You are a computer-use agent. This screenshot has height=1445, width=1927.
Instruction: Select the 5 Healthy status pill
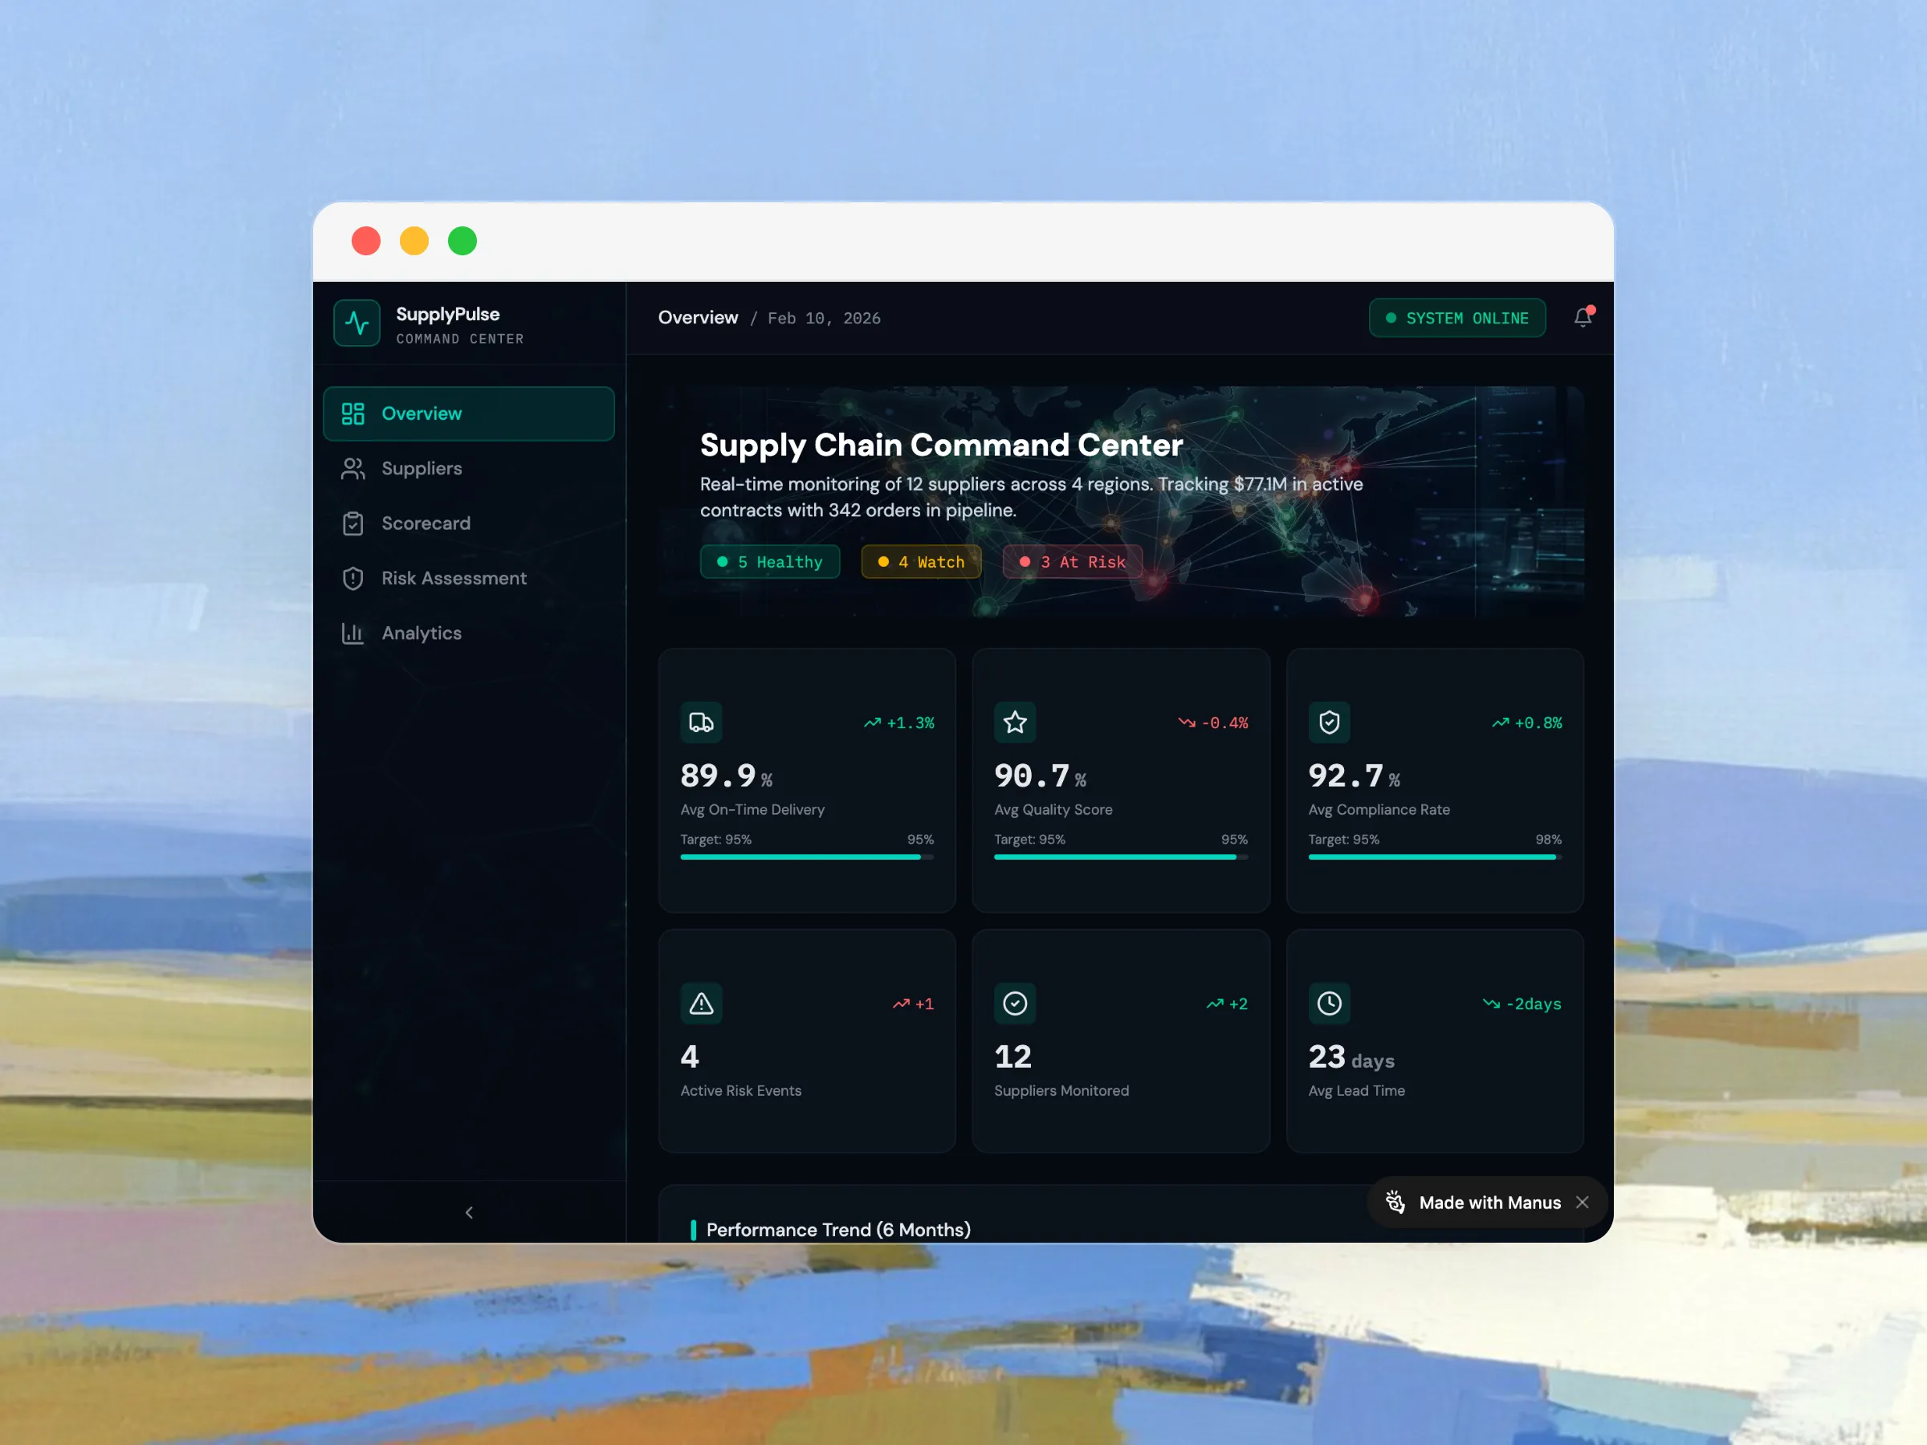[770, 562]
